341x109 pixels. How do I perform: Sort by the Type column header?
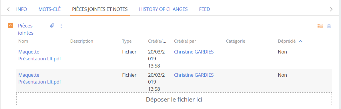[127, 41]
